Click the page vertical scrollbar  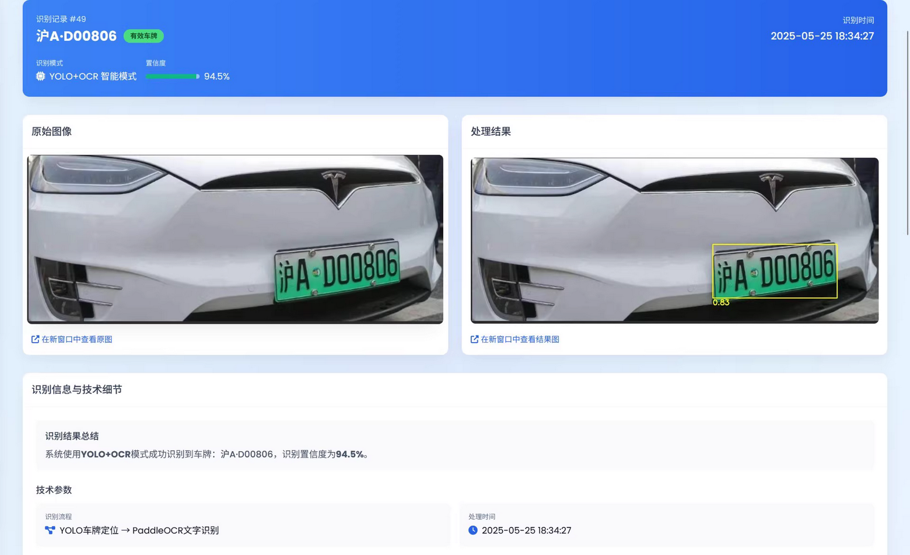pos(907,134)
